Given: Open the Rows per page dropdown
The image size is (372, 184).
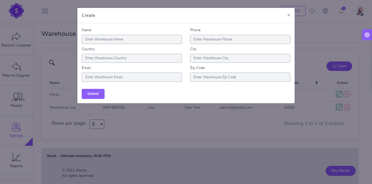Looking at the screenshot, I should pos(97,124).
